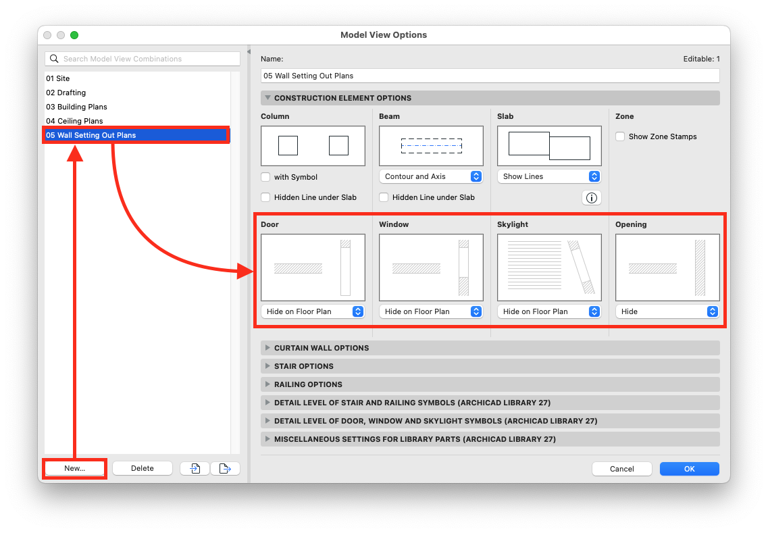768x533 pixels.
Task: Click the Window preview thumbnail
Action: coord(431,268)
